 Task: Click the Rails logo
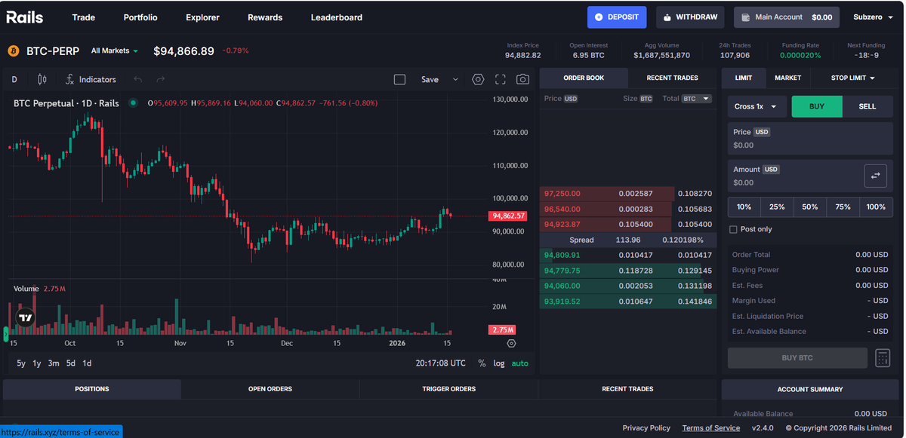[x=25, y=17]
